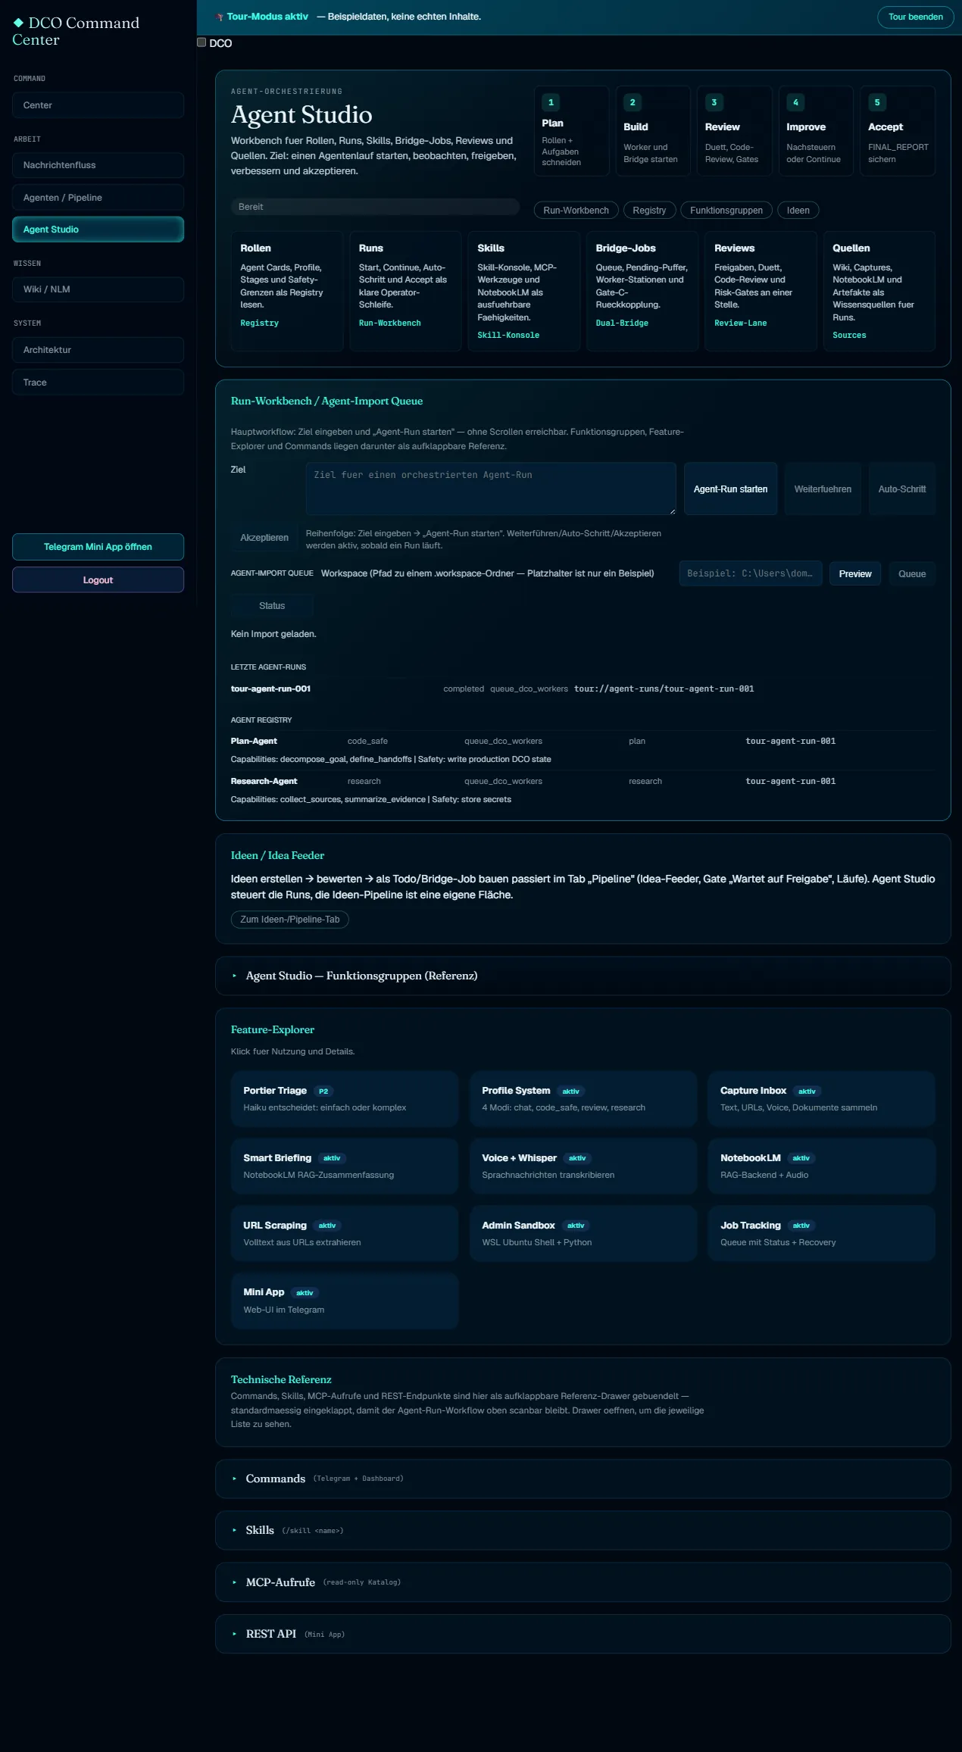Click the Queue button
This screenshot has width=962, height=1752.
click(x=912, y=574)
